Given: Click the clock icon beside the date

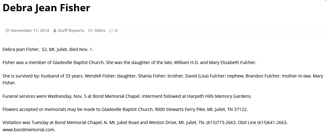Looking at the screenshot, I should click(x=7, y=31).
